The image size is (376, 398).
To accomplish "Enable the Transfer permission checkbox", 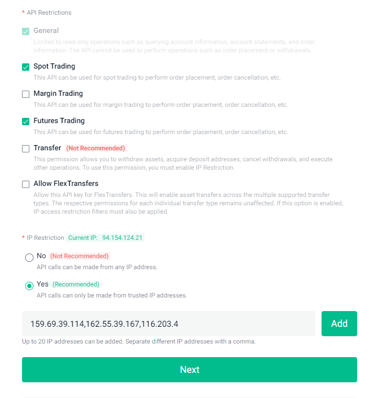I will 26,149.
